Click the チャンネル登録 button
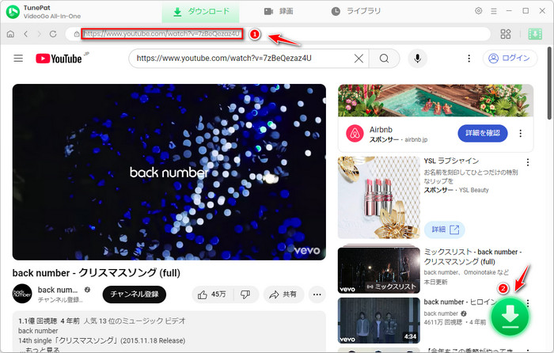 click(x=135, y=294)
